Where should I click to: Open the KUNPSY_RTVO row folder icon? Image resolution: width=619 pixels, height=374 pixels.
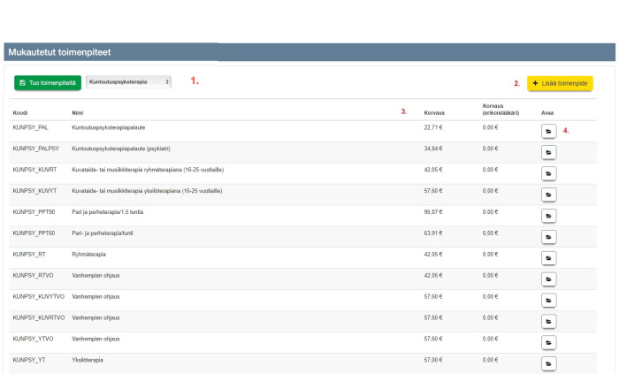[x=548, y=279]
